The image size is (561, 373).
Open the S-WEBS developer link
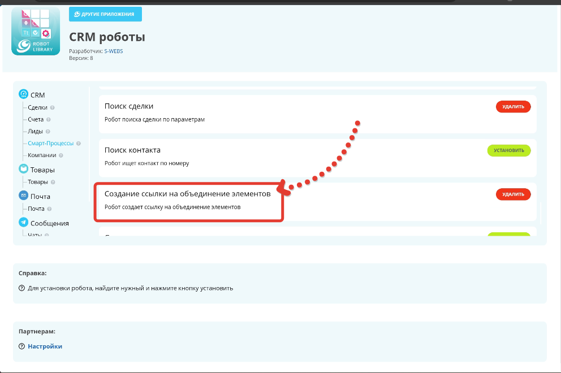click(x=114, y=51)
